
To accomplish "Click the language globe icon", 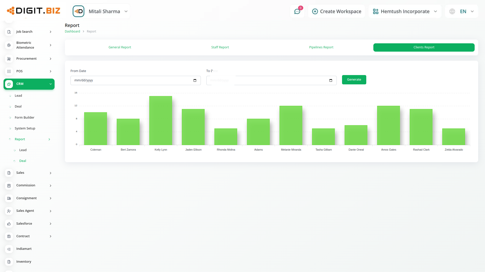I will tap(452, 12).
